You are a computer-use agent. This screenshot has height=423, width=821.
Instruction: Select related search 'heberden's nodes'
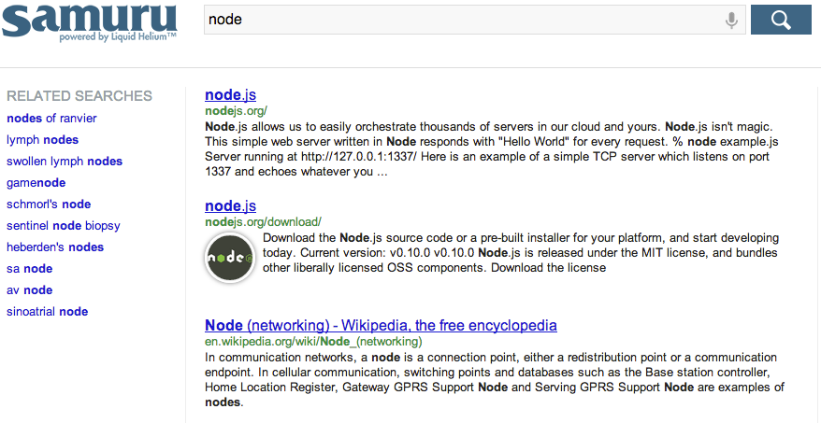tap(55, 247)
